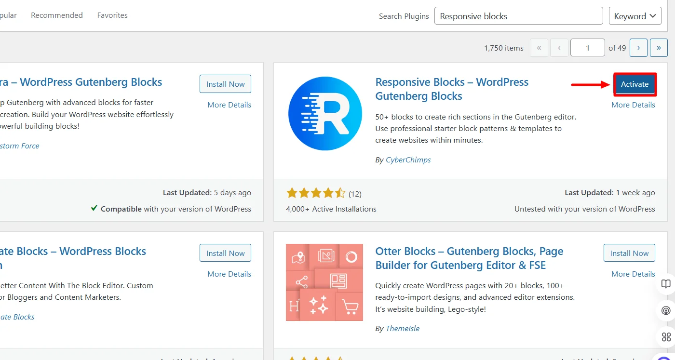Click 'Last Updated: 5 days ago' text

click(x=207, y=193)
